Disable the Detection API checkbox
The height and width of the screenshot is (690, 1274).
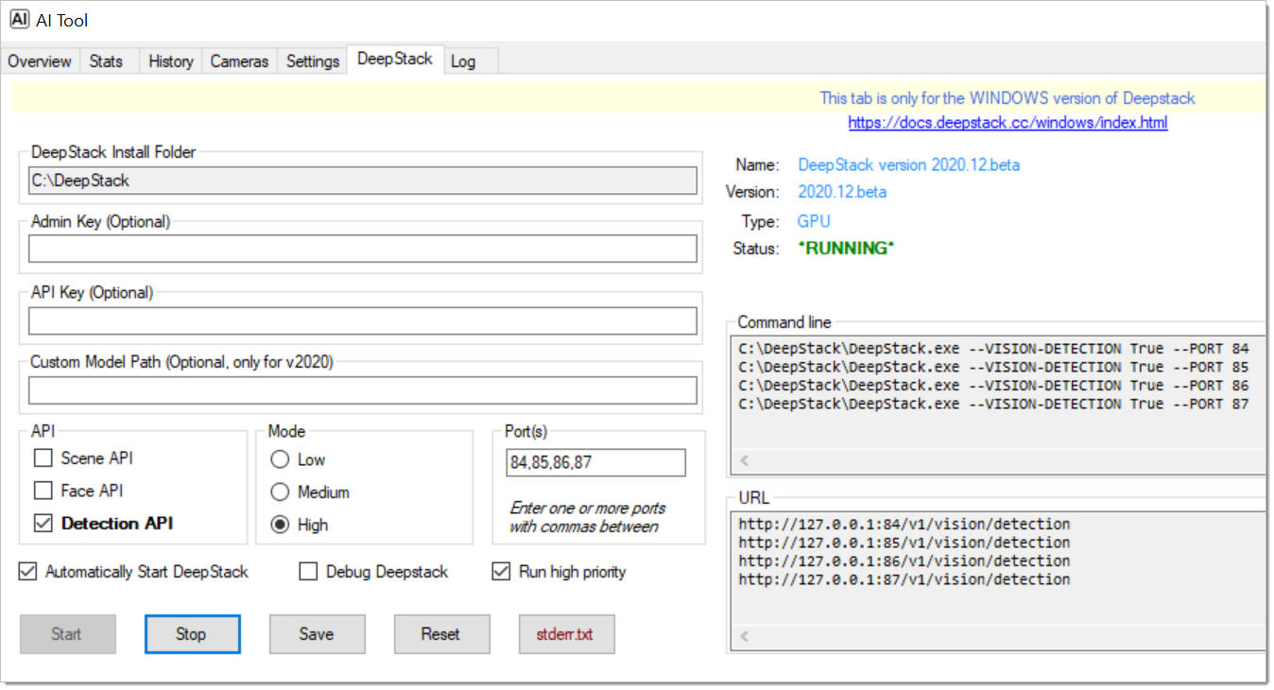point(43,524)
